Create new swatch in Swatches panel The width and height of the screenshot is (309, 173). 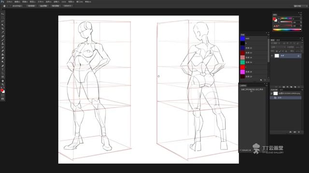coord(261,80)
